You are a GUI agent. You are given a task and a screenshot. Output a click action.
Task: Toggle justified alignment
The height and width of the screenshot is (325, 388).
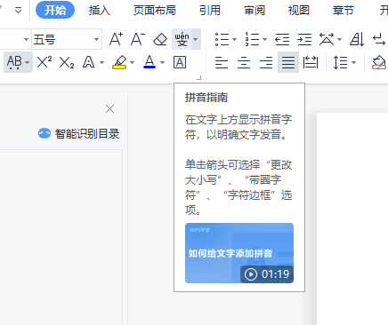pos(288,62)
